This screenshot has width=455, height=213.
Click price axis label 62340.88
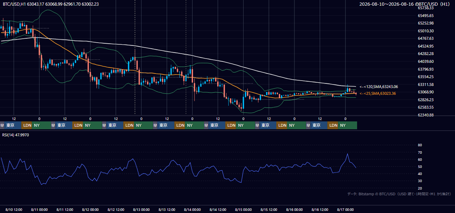[426, 115]
